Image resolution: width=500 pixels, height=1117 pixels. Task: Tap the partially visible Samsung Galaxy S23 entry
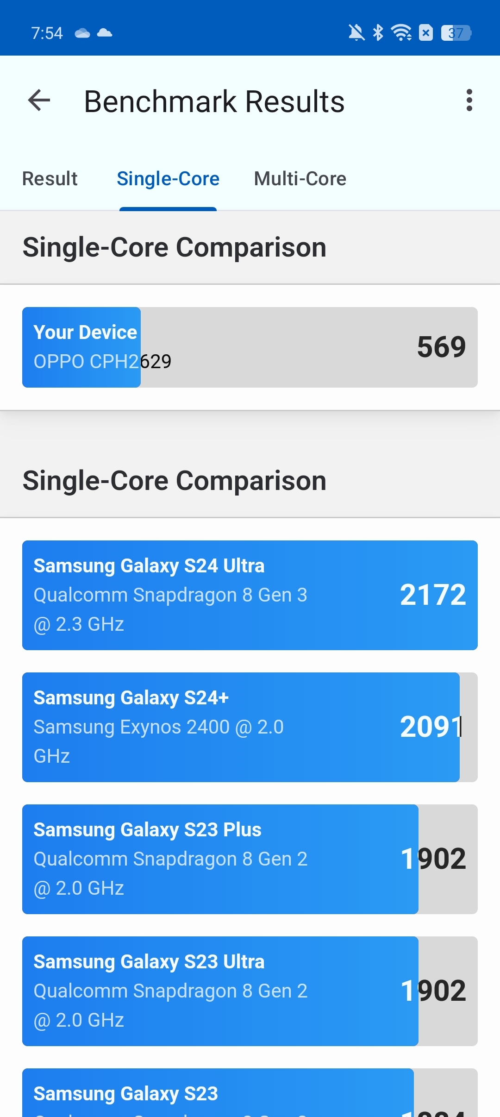(x=250, y=1093)
